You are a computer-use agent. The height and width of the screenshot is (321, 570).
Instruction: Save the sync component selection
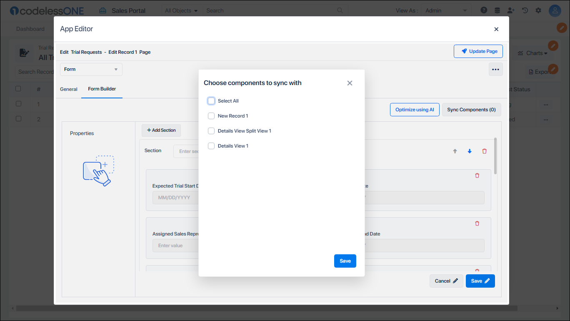coord(345,261)
